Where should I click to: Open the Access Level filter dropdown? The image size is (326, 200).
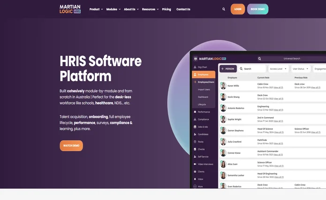coord(278,69)
